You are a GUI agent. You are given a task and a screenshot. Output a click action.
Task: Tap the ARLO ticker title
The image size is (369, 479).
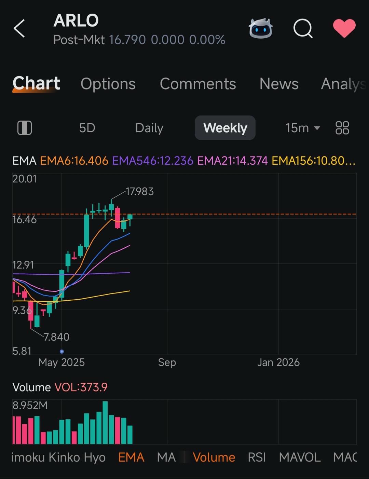pos(76,20)
